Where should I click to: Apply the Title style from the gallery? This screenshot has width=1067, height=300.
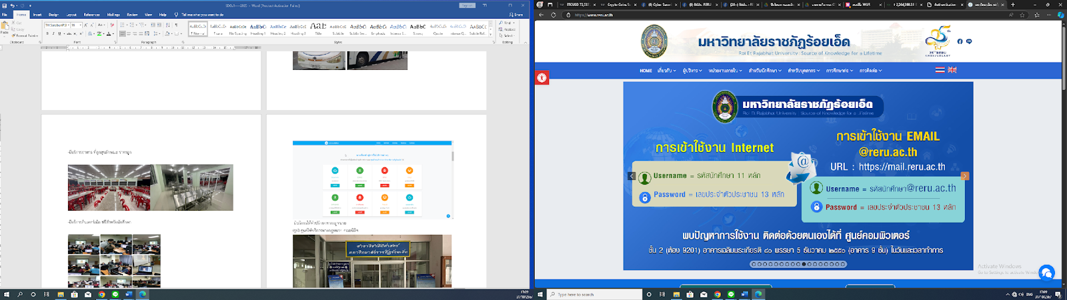click(318, 29)
